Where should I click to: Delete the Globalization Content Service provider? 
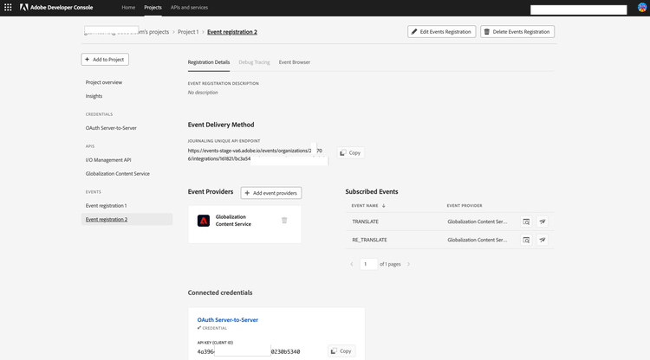coord(284,221)
